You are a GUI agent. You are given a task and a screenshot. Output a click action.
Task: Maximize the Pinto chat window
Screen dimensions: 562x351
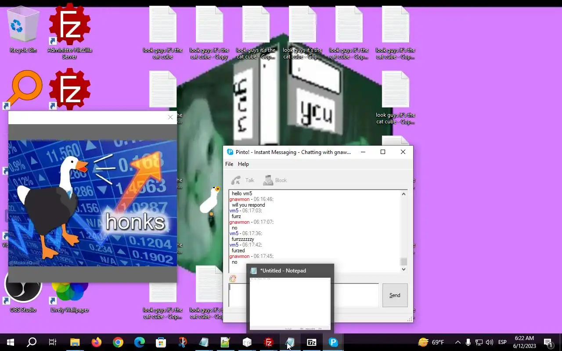[x=383, y=152]
